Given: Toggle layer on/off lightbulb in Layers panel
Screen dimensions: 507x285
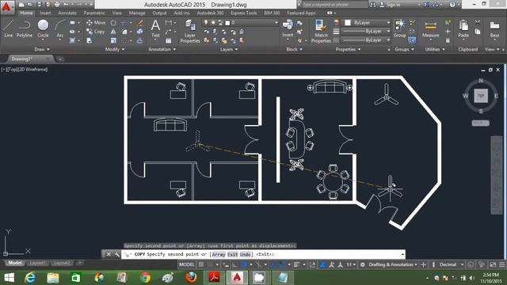Looking at the screenshot, I should [206, 23].
